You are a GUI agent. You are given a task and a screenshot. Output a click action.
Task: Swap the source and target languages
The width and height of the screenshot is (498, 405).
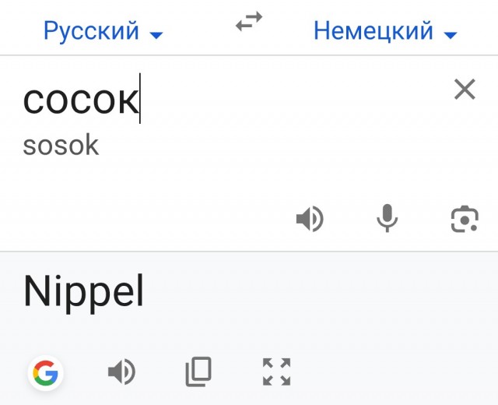click(x=249, y=24)
